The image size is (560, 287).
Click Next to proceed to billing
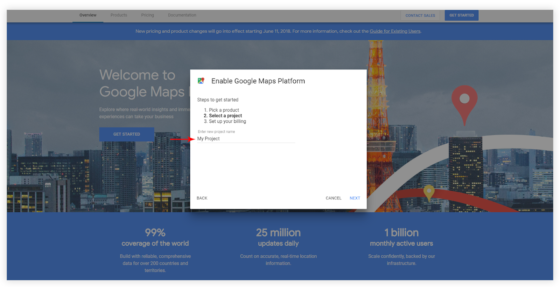[355, 198]
